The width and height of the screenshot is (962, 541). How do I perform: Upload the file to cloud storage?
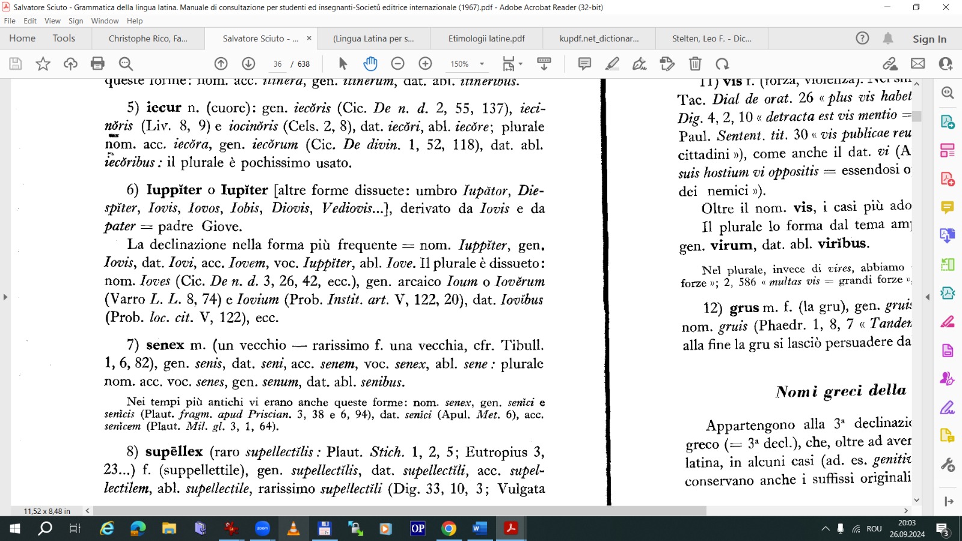pos(70,64)
